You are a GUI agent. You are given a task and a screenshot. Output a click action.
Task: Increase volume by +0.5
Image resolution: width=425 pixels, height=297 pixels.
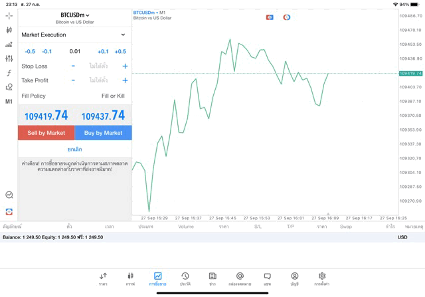[x=120, y=51]
